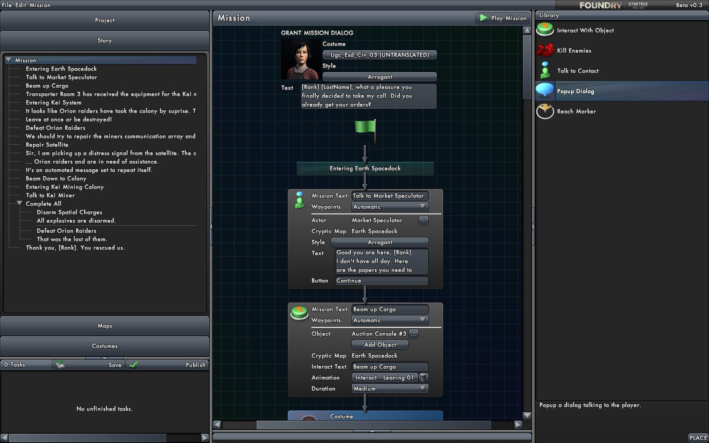The width and height of the screenshot is (709, 443).
Task: Open the Interact - Leaning 01 animation selector
Action: coord(384,378)
